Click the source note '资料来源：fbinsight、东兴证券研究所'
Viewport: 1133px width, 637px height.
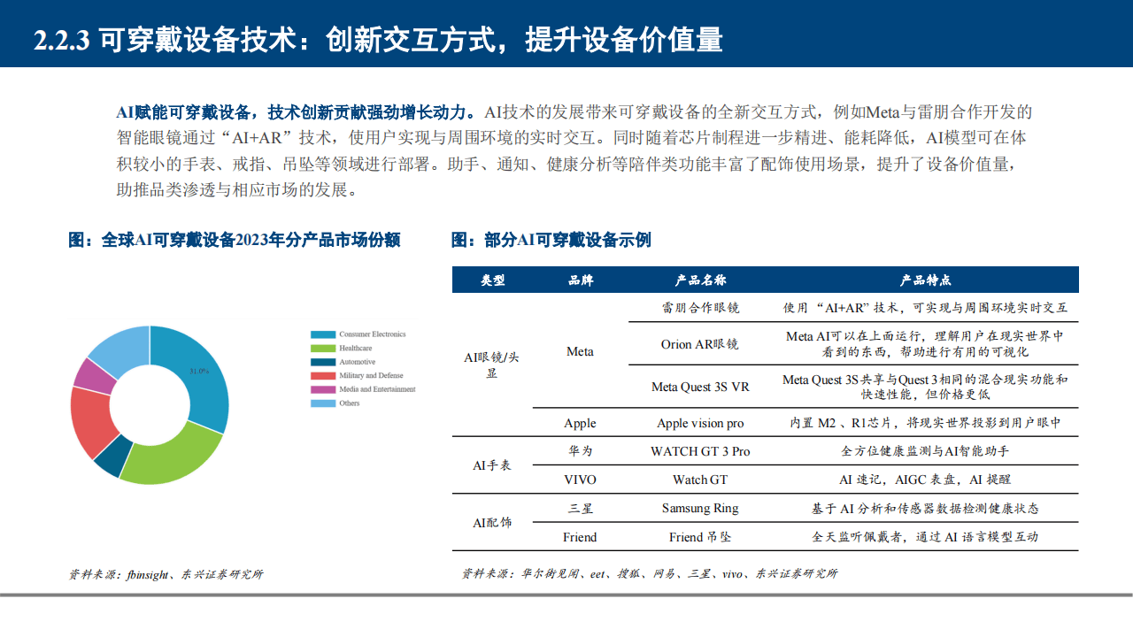[166, 574]
